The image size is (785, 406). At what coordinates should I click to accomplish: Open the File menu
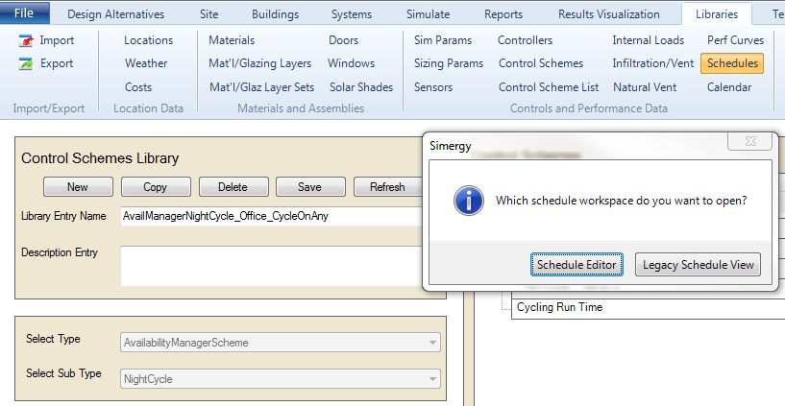[x=24, y=13]
